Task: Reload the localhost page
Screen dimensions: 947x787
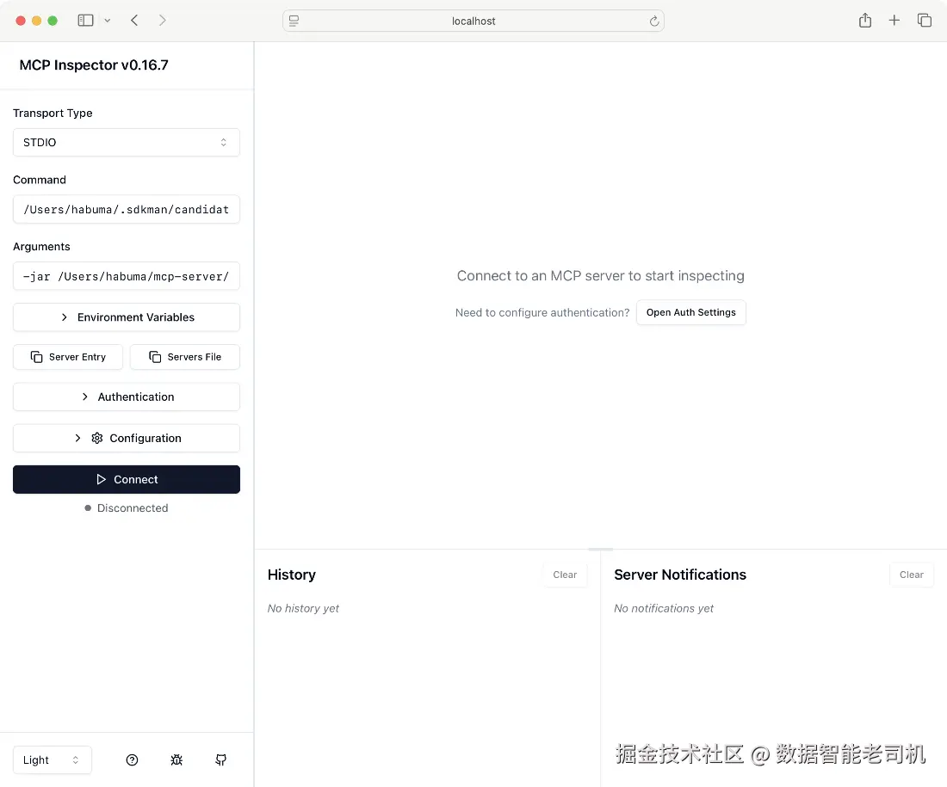Action: click(x=653, y=22)
